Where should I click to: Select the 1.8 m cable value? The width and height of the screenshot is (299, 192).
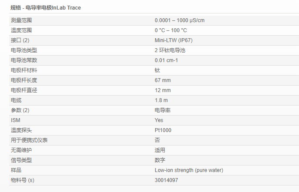161,100
